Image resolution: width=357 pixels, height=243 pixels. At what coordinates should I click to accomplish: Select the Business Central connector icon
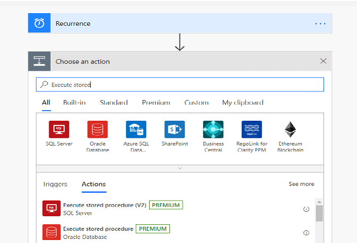[x=213, y=129]
